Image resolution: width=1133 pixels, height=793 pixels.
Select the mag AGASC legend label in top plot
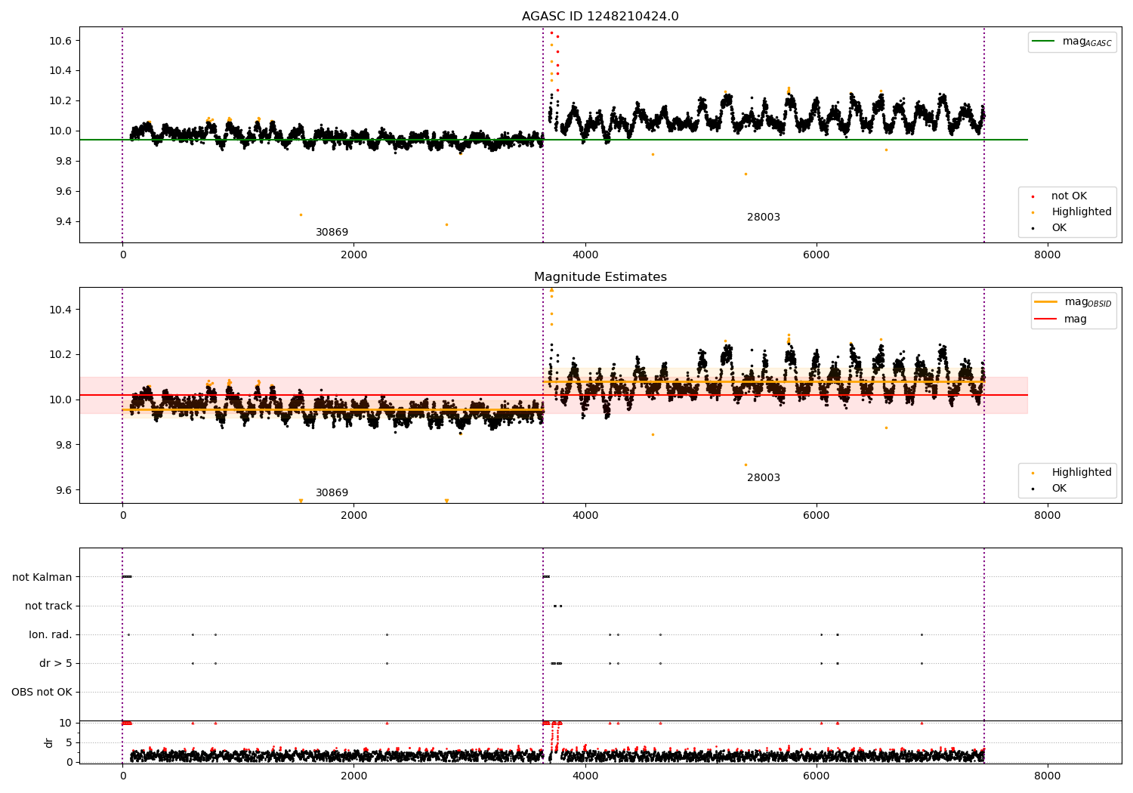click(1087, 42)
